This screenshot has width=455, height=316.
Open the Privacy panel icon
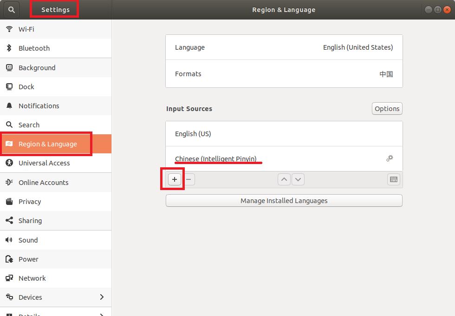point(9,201)
